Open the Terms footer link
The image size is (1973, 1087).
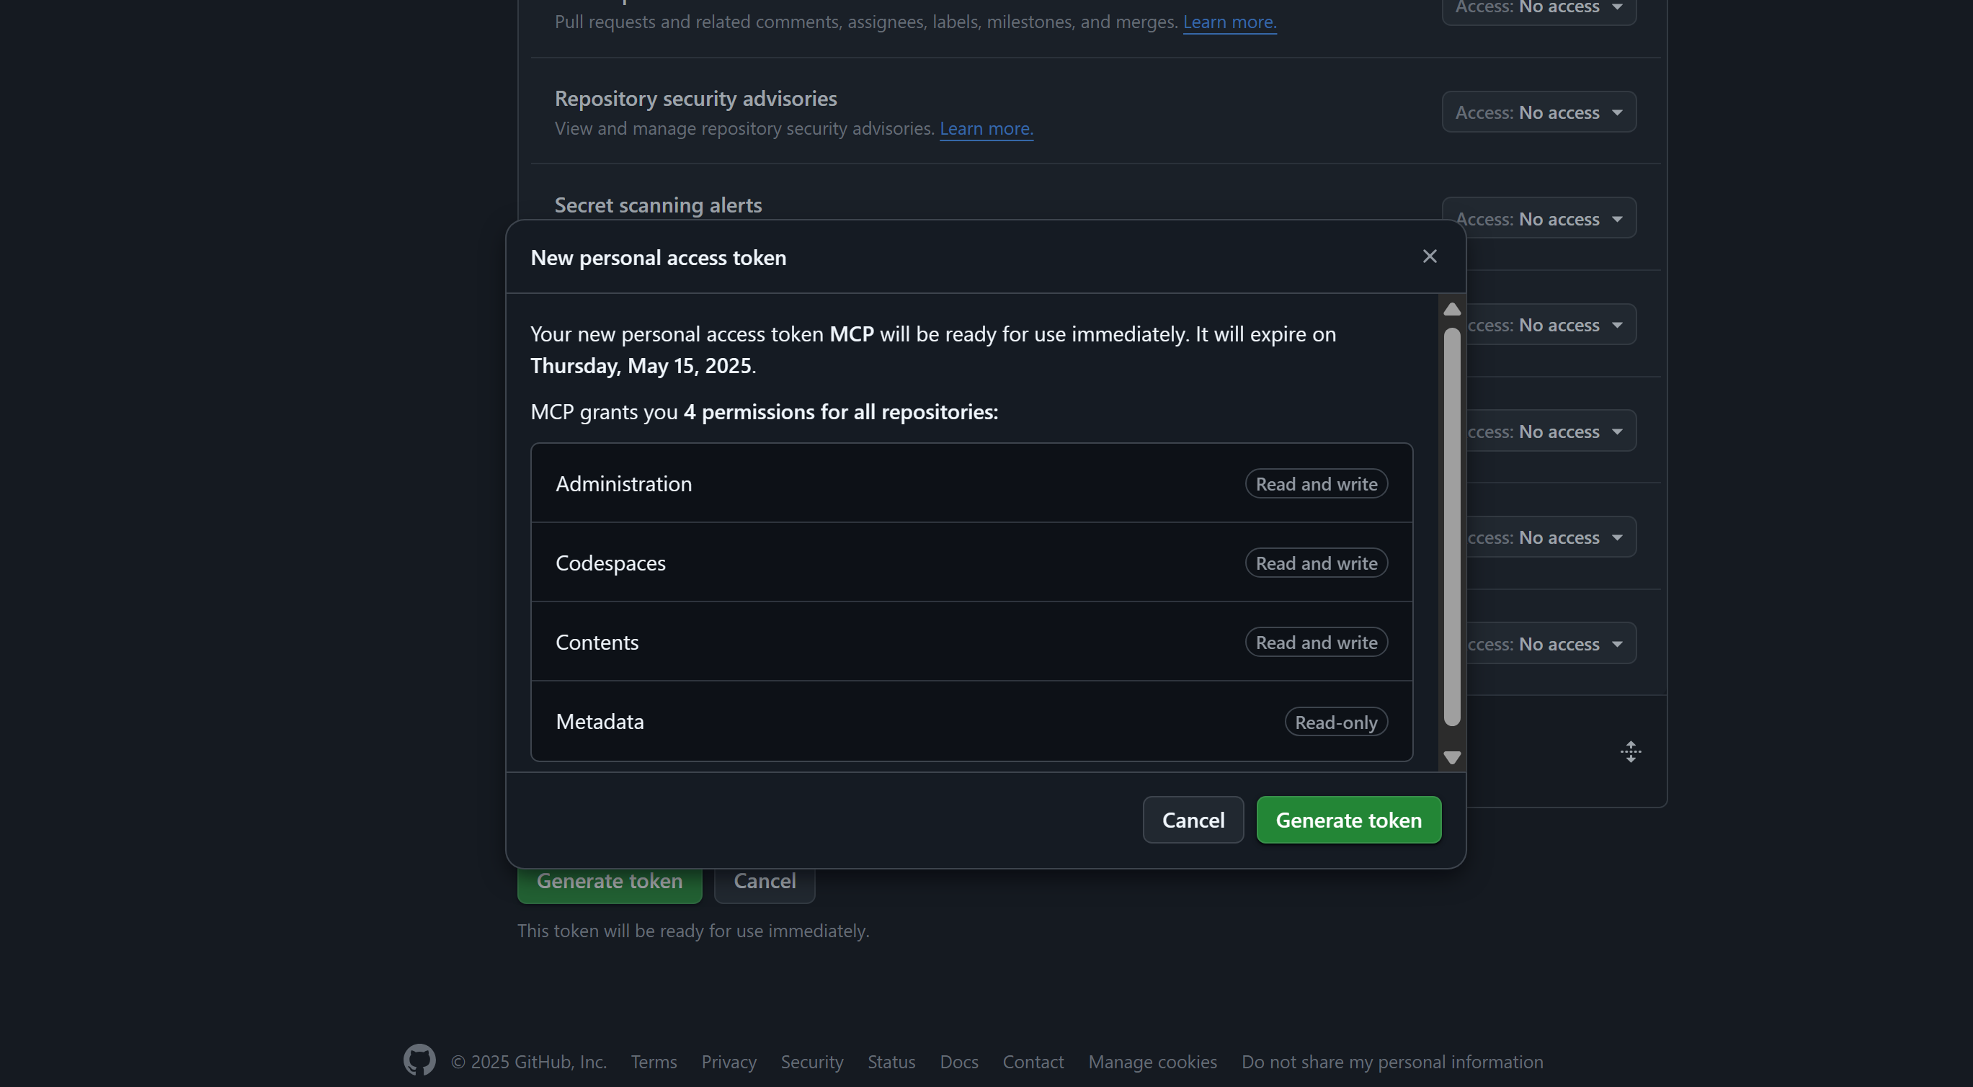pos(654,1062)
